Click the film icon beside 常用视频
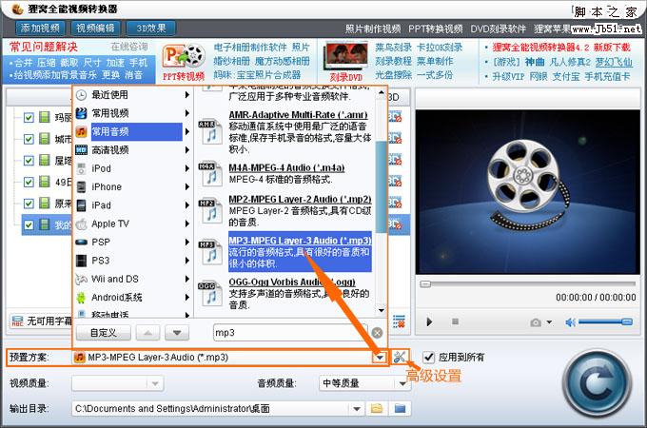 (81, 113)
